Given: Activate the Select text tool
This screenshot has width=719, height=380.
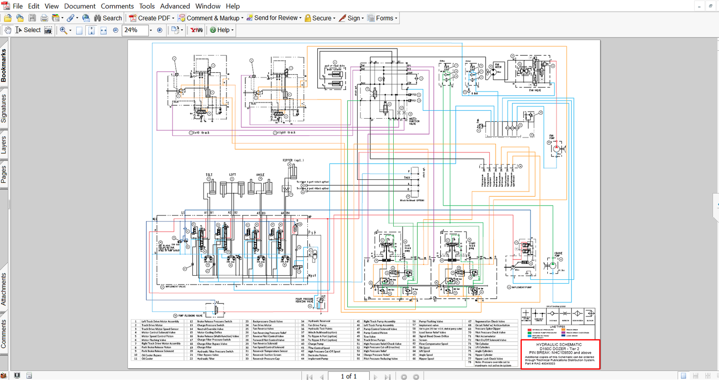Looking at the screenshot, I should (28, 30).
